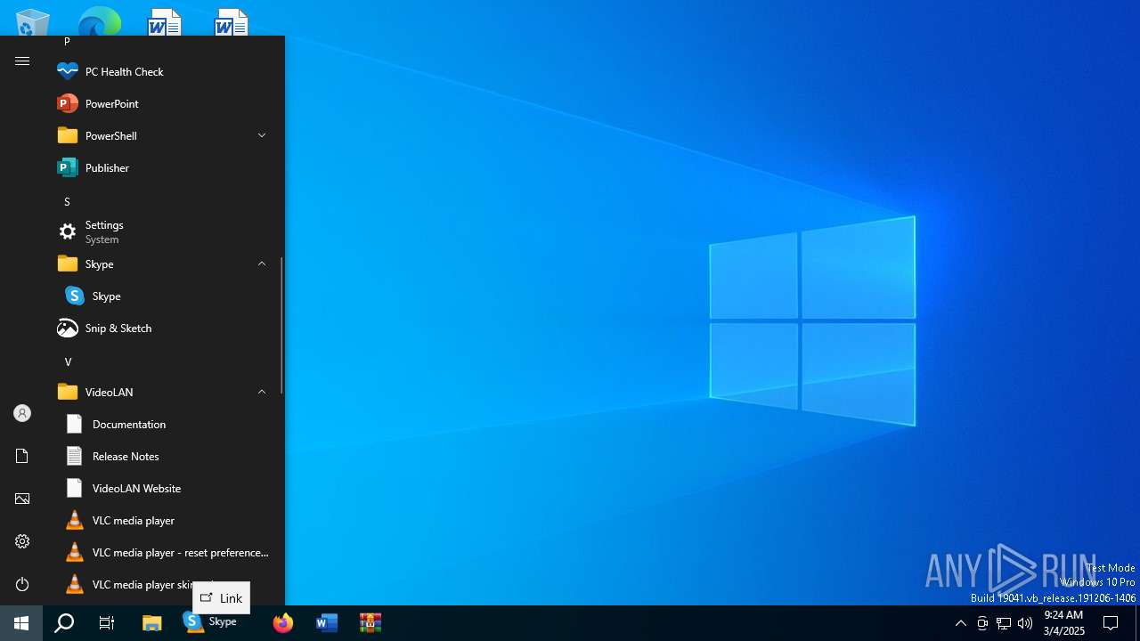The width and height of the screenshot is (1140, 641).
Task: Launch VLC media player skinned entry
Action: point(162,584)
